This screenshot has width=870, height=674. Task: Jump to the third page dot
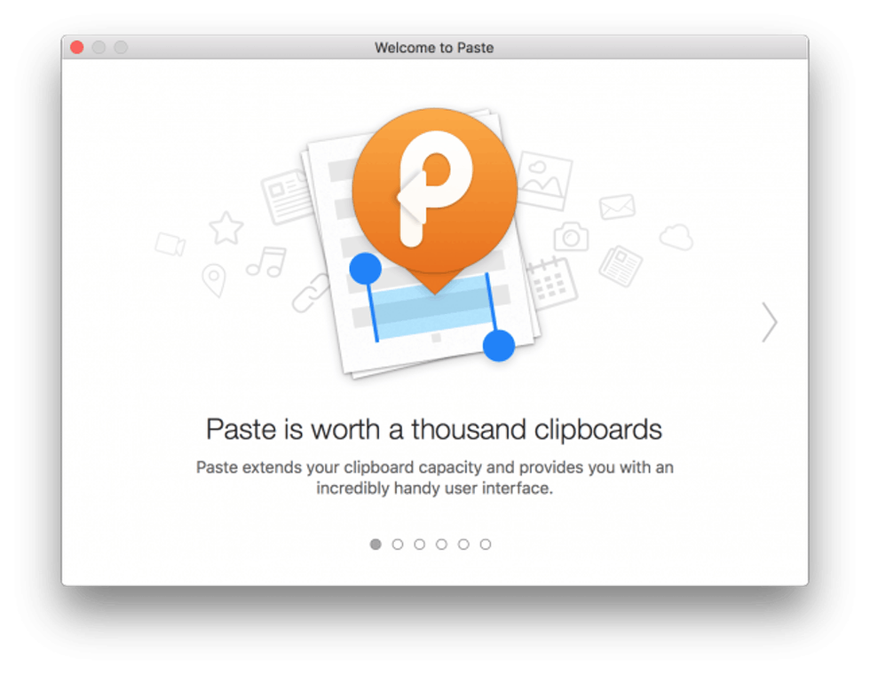tap(419, 545)
